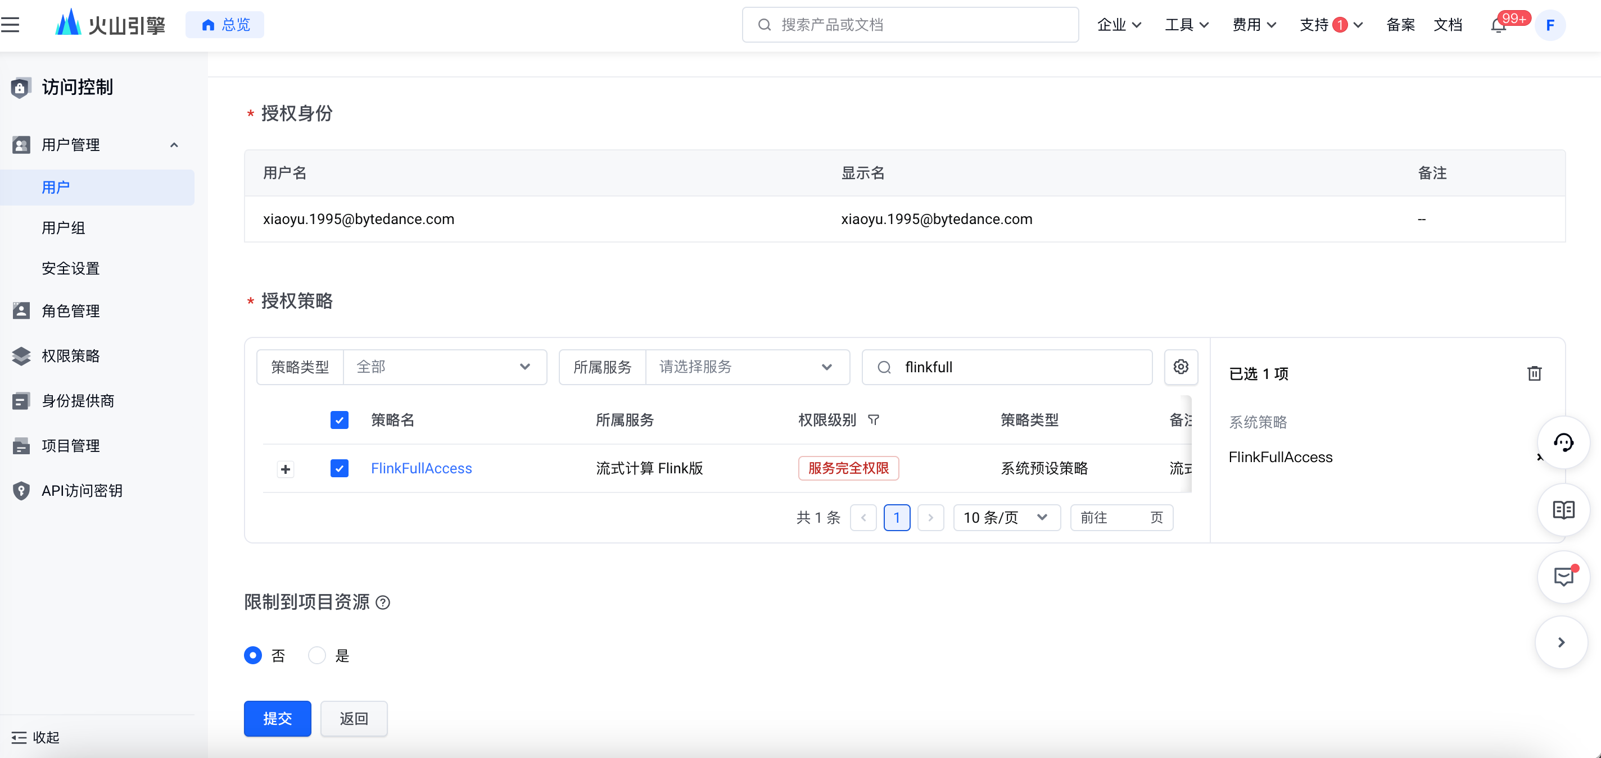Open the 备案 link
The width and height of the screenshot is (1601, 758).
[1400, 25]
